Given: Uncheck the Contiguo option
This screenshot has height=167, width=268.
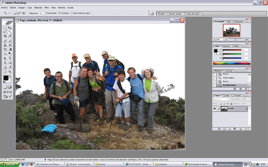Looking at the screenshot, I should point(59,13).
